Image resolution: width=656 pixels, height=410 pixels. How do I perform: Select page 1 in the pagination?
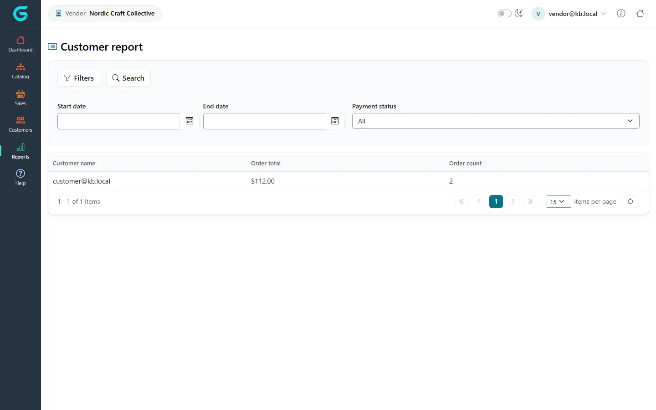click(496, 201)
